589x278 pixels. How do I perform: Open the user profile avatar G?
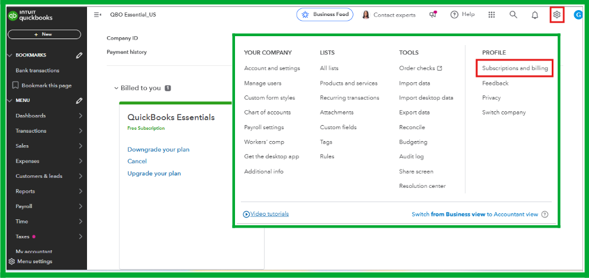pos(578,15)
